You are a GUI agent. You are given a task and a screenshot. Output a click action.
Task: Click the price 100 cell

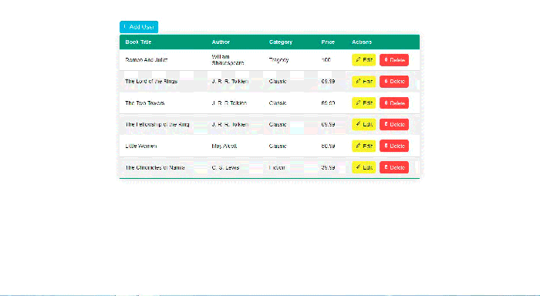coord(326,60)
